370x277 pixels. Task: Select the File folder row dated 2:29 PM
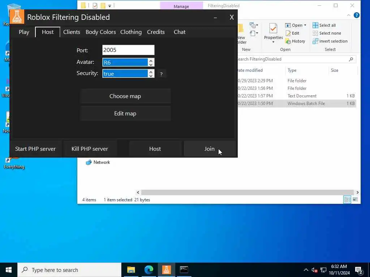pyautogui.click(x=297, y=81)
